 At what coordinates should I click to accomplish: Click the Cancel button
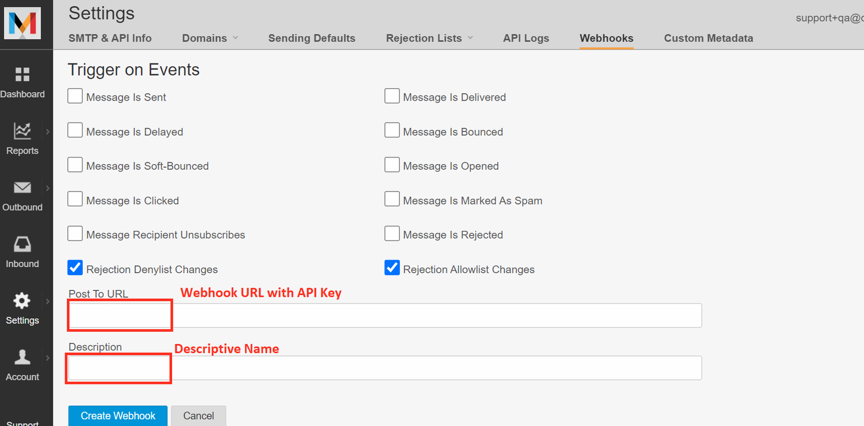pyautogui.click(x=199, y=416)
